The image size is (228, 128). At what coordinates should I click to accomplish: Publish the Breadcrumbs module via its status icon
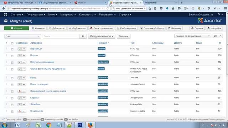point(20,111)
